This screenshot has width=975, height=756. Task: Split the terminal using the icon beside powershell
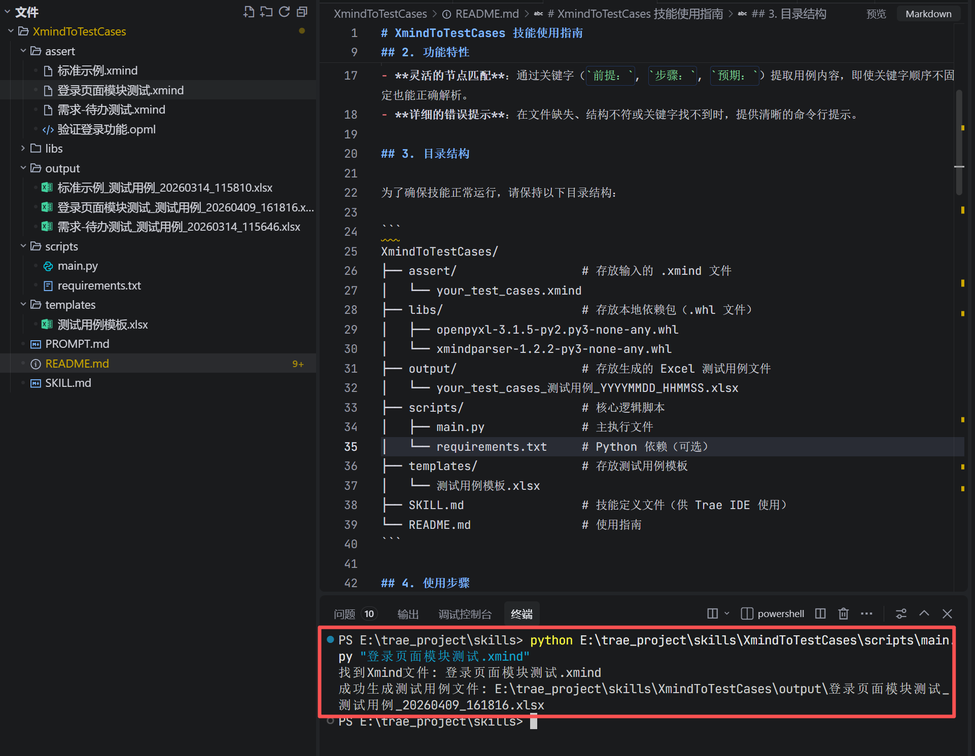point(820,614)
